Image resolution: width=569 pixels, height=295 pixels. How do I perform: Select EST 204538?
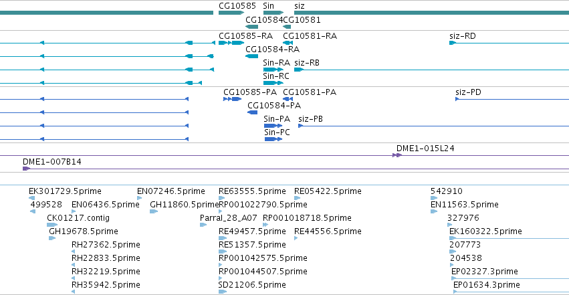point(452,266)
